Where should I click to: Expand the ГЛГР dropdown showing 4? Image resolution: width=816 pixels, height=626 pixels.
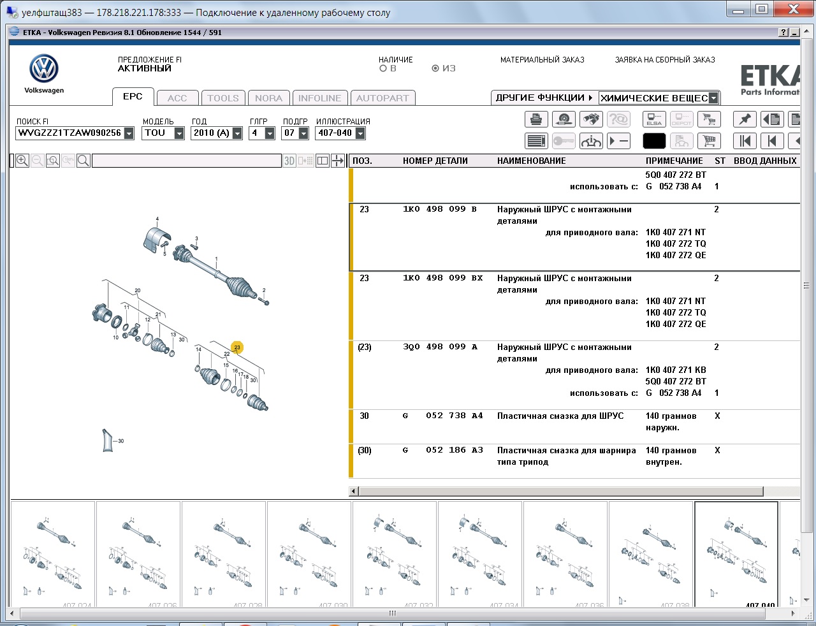(270, 133)
